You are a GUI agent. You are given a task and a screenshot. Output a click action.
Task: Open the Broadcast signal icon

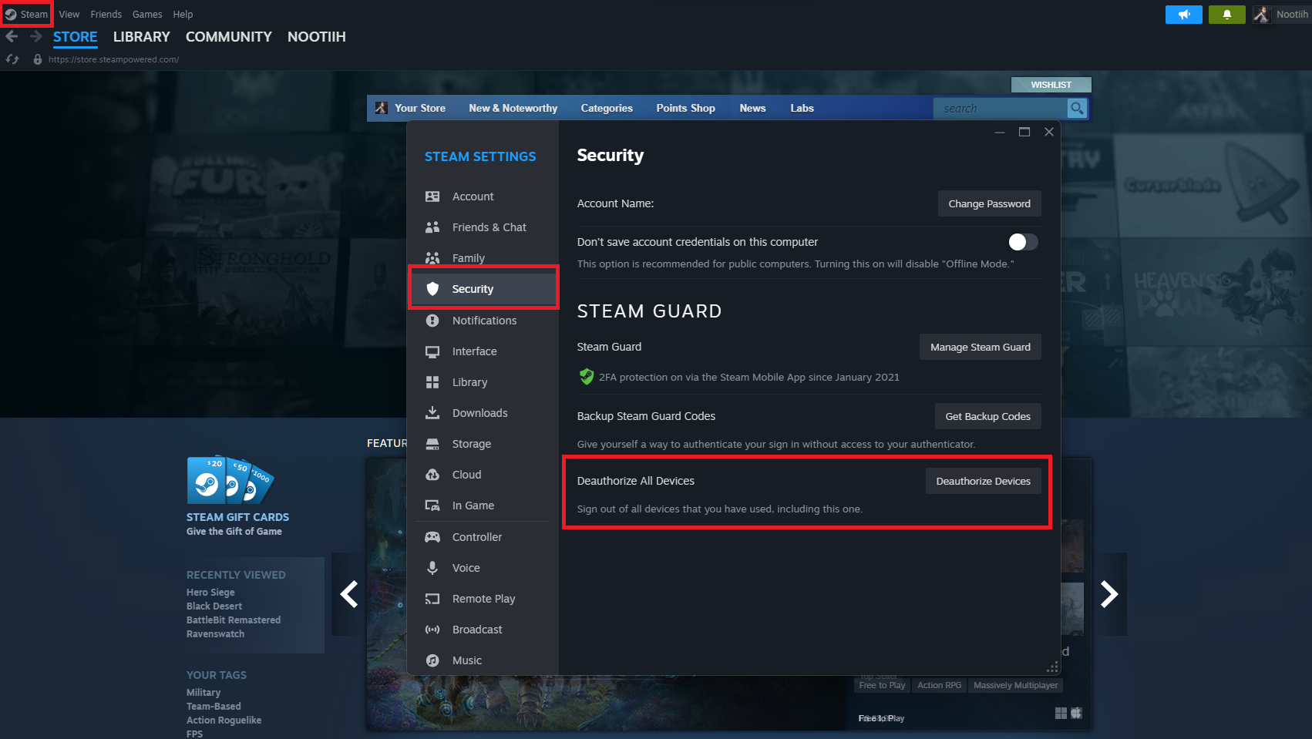click(432, 630)
